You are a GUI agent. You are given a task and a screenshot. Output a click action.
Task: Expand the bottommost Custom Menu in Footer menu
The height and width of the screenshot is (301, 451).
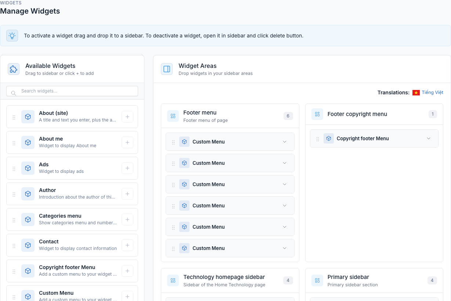[285, 248]
